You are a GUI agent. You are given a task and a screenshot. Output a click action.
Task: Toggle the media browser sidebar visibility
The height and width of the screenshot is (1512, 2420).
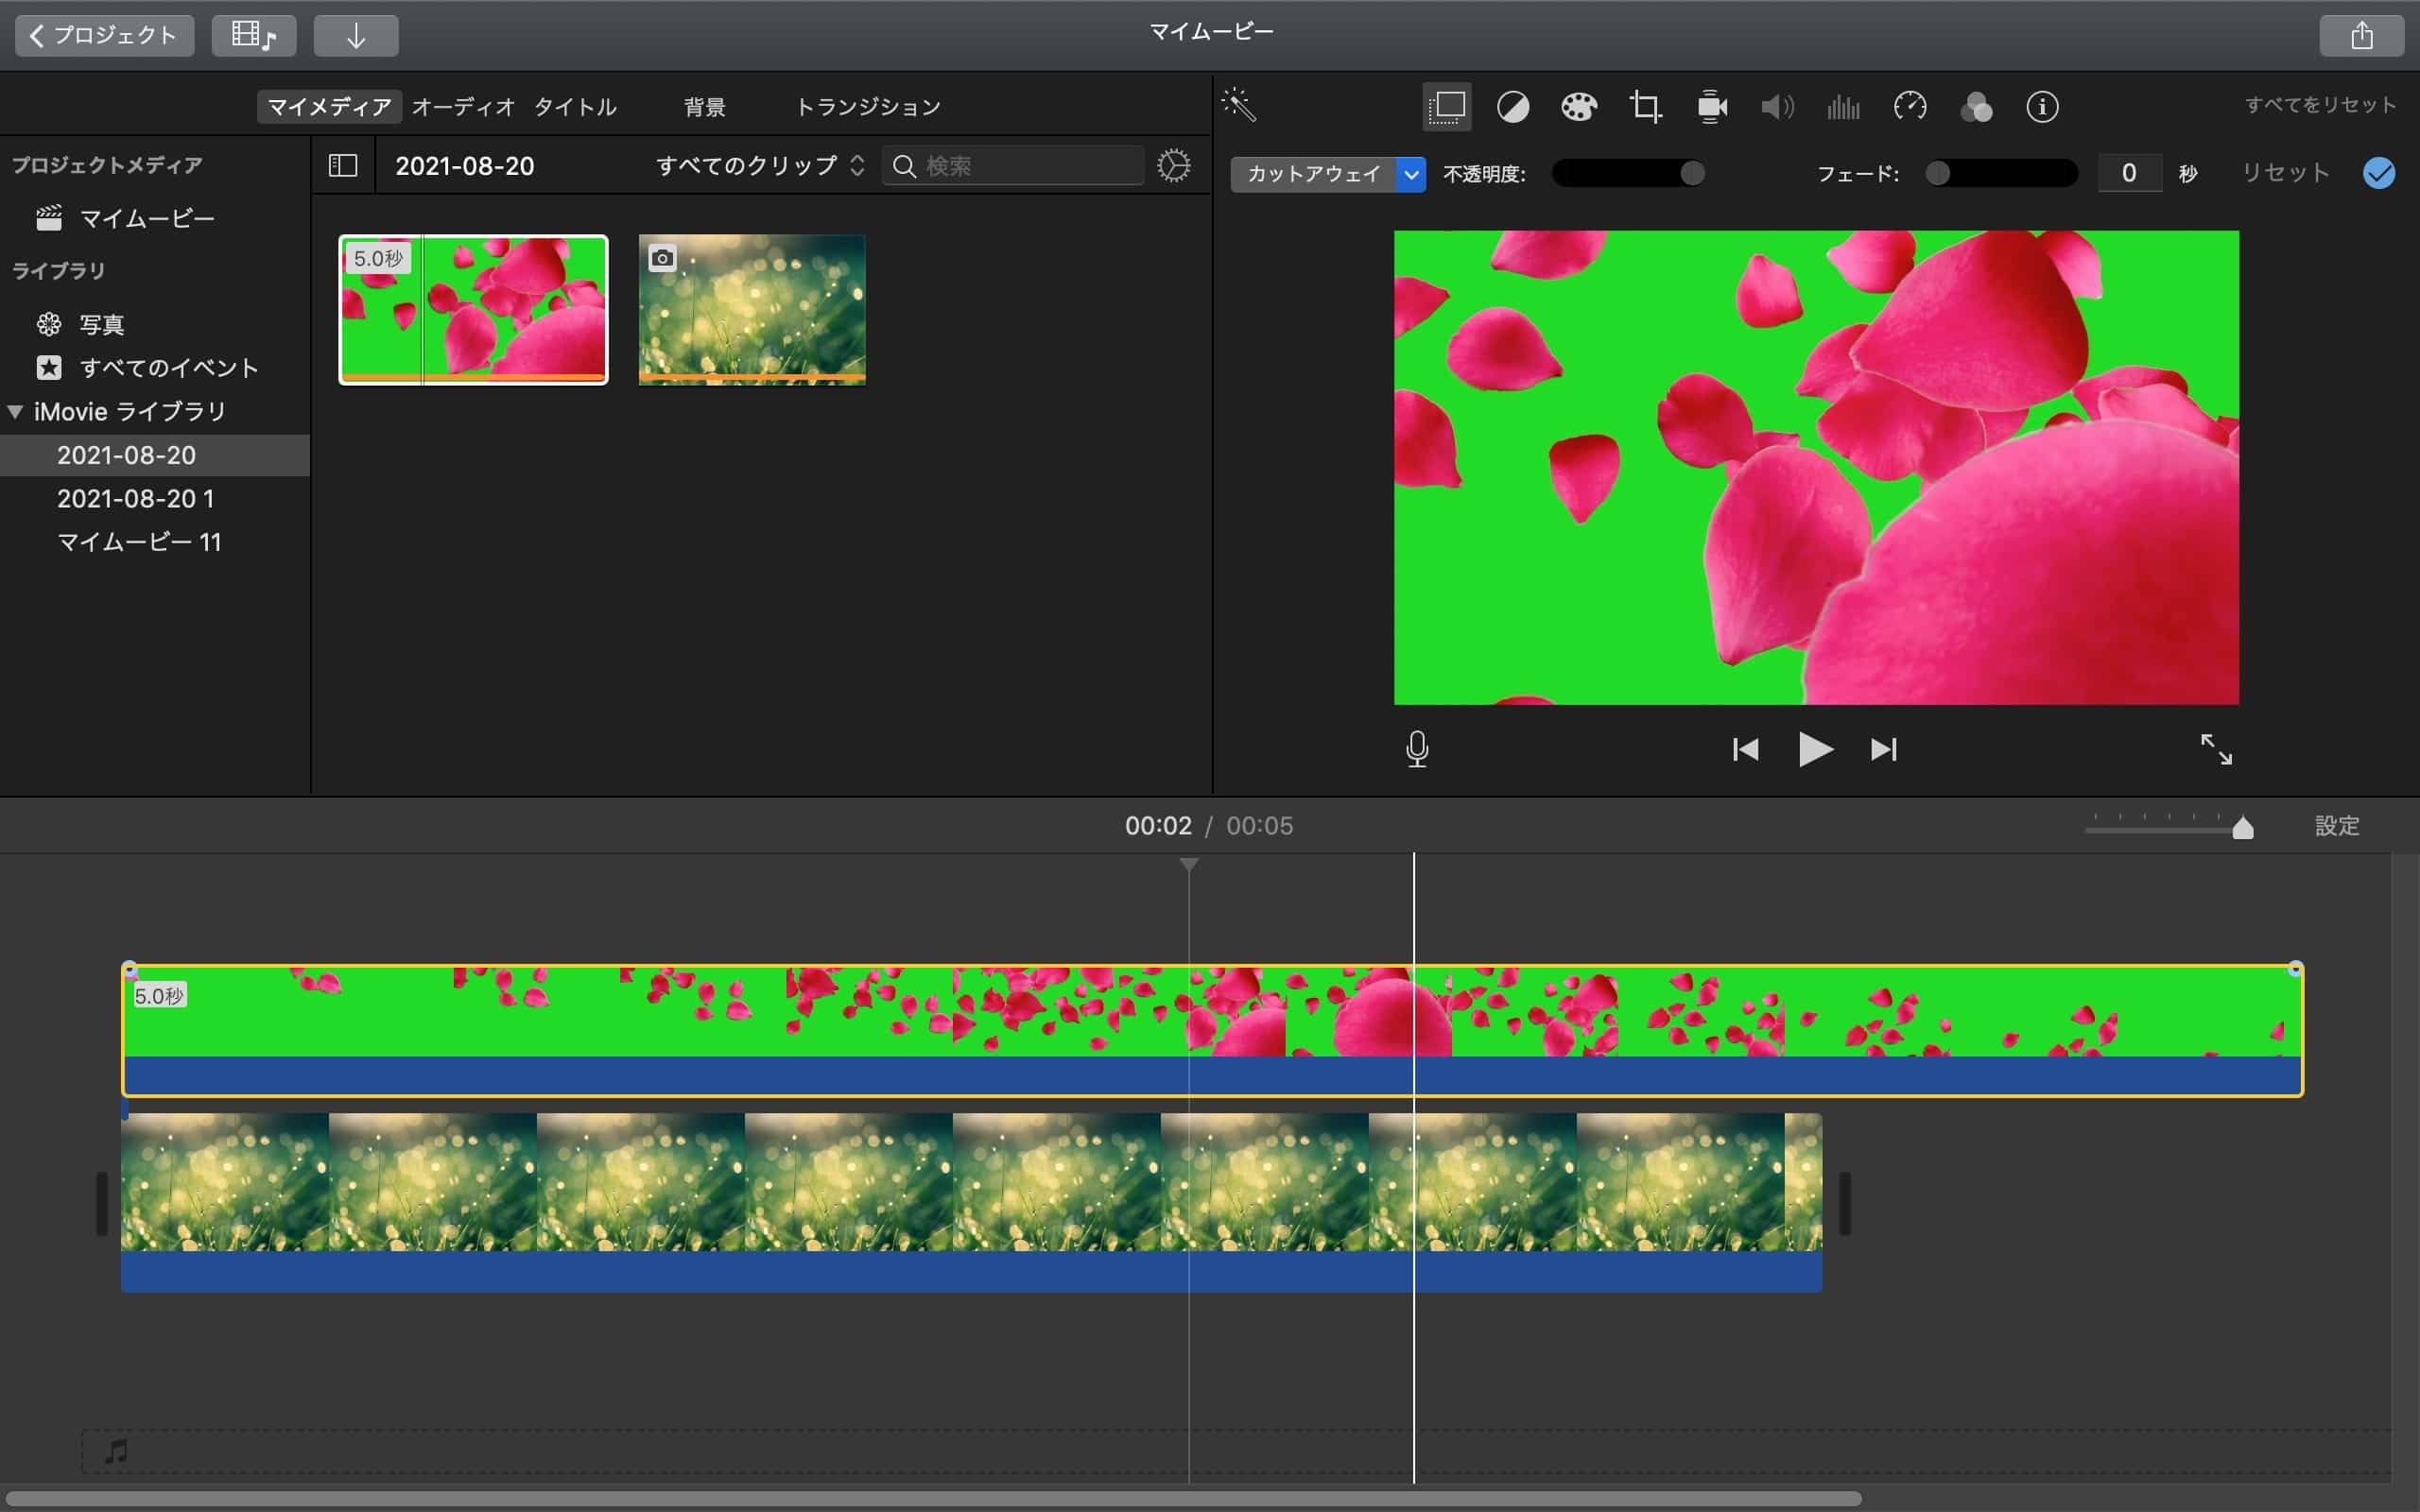(343, 166)
